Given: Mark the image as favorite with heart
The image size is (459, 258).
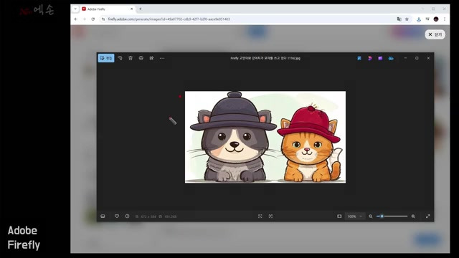Looking at the screenshot, I should tap(117, 216).
